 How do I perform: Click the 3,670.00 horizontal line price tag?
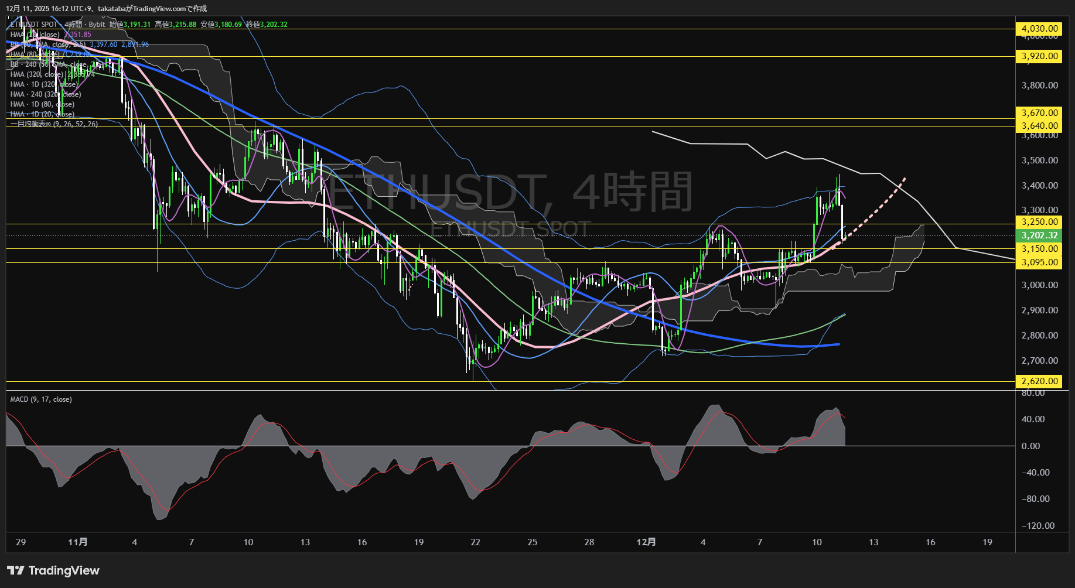click(x=1039, y=113)
